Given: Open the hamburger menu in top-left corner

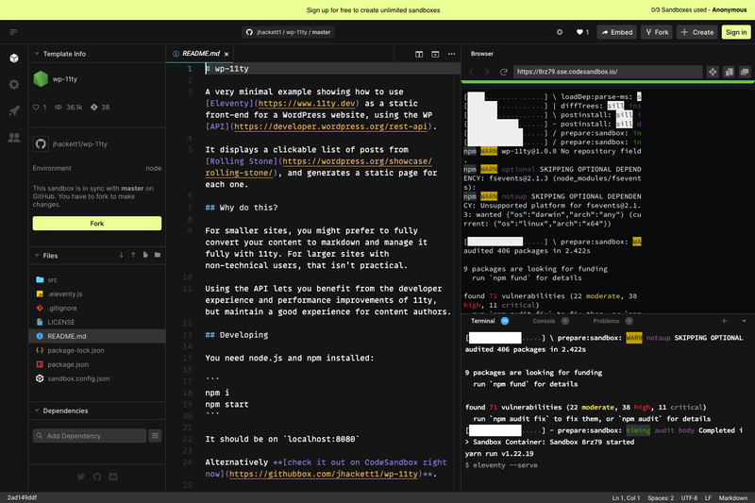Looking at the screenshot, I should [13, 32].
